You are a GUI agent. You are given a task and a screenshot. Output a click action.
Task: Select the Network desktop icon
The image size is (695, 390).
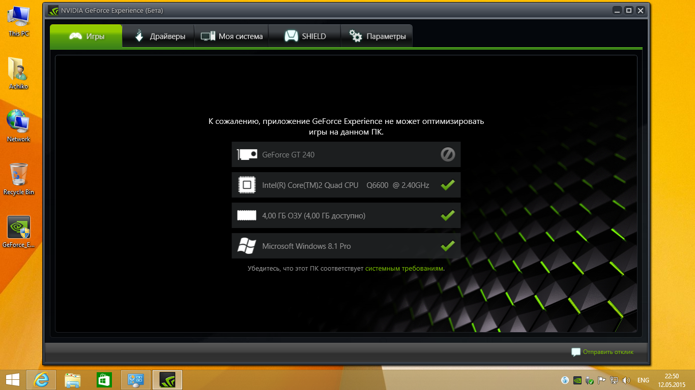(19, 126)
